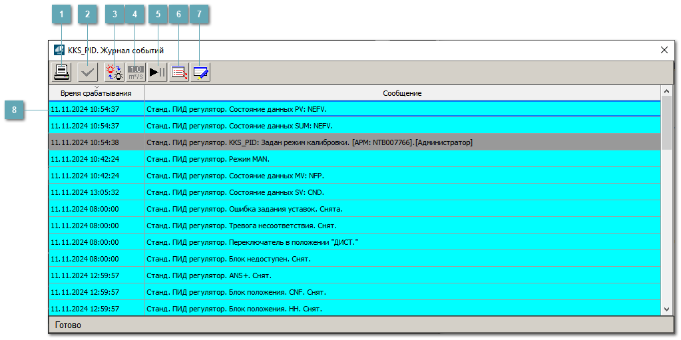
Task: Select the 'Состояние данных SV: CND' row
Action: pyautogui.click(x=354, y=192)
